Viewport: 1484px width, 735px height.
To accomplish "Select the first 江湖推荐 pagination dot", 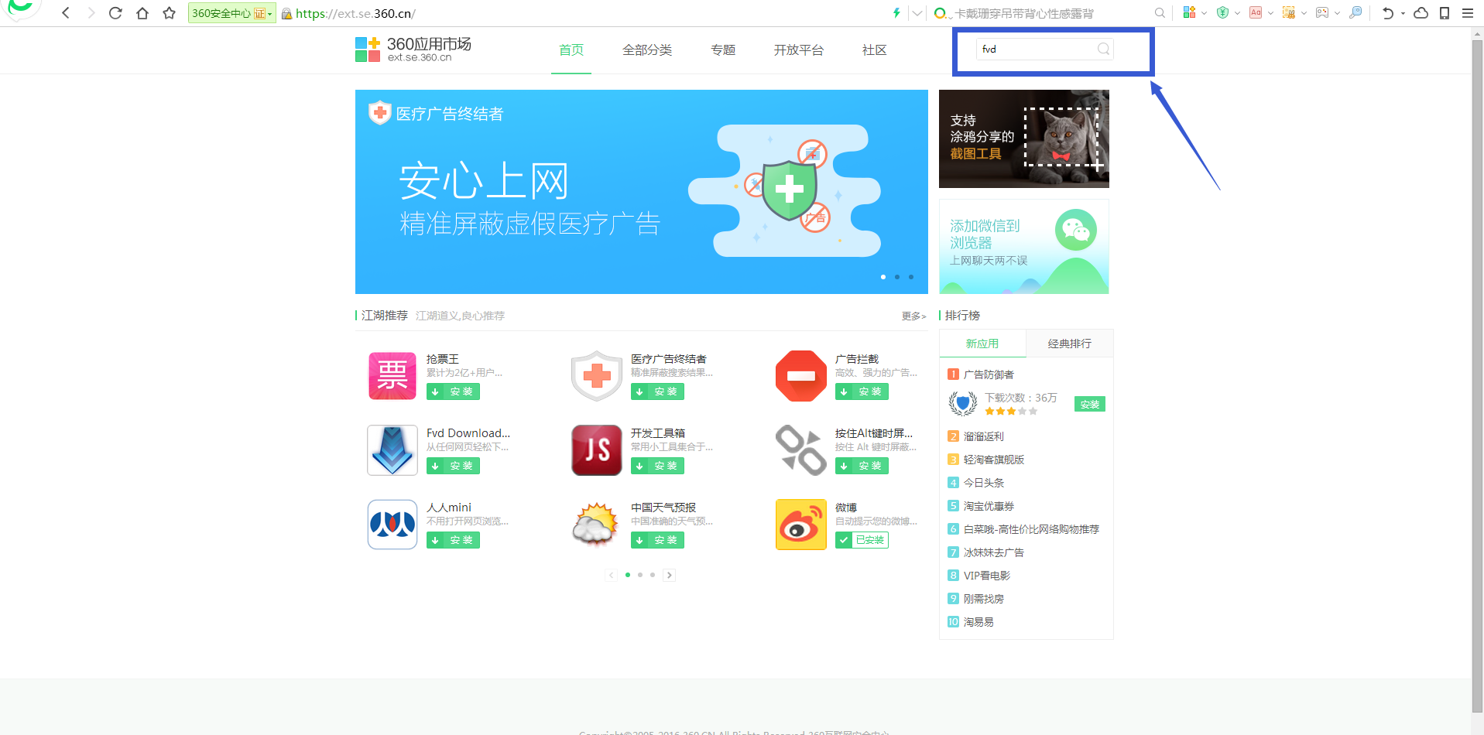I will click(628, 575).
